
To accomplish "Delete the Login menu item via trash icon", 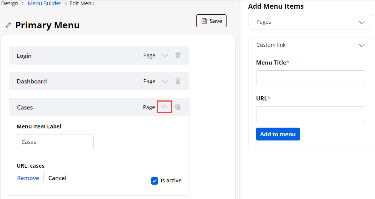I will coord(178,56).
